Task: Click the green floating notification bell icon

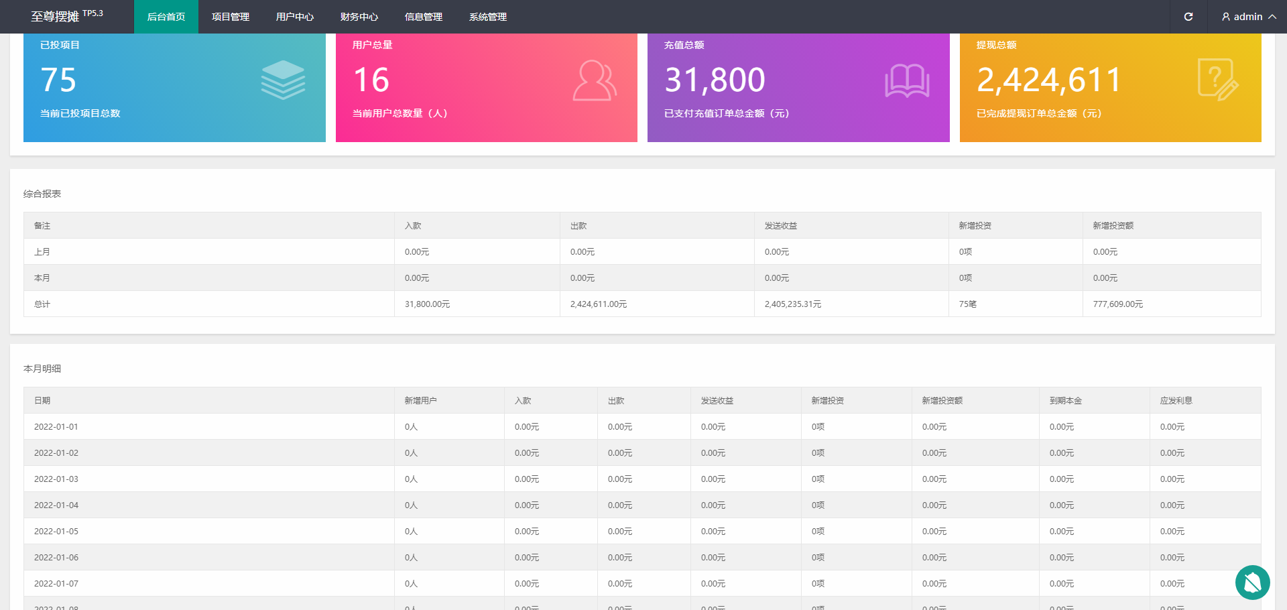Action: [x=1252, y=583]
